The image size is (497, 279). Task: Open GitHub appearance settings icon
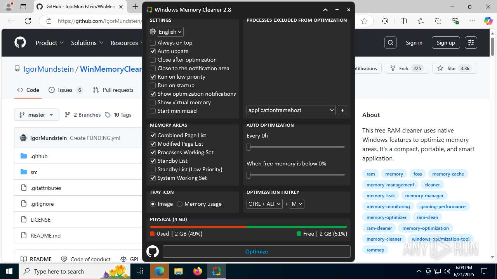(471, 43)
